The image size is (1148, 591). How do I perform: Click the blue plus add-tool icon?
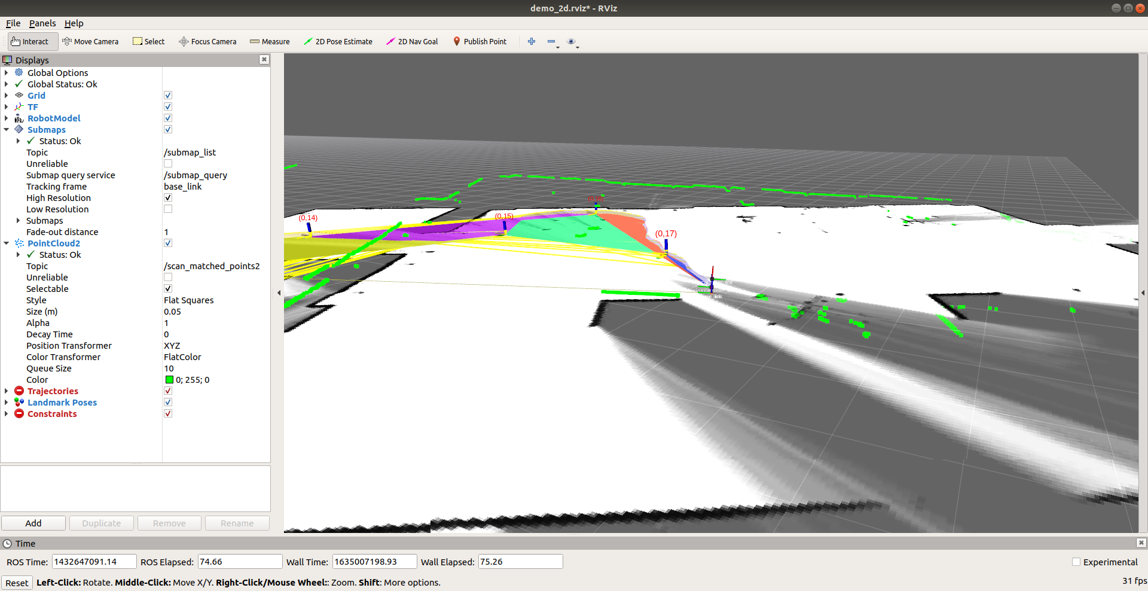click(x=531, y=41)
